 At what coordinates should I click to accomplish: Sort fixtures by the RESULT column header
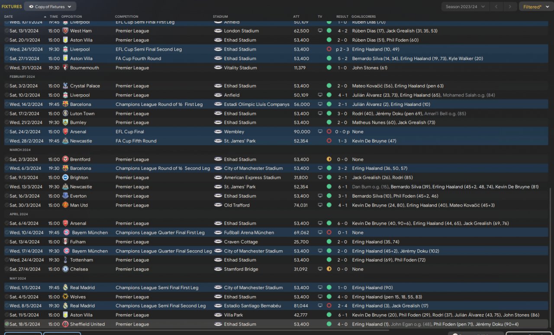click(x=342, y=16)
